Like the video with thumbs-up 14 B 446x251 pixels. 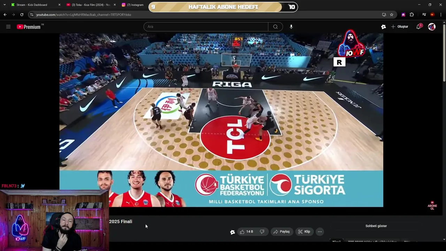(x=246, y=231)
